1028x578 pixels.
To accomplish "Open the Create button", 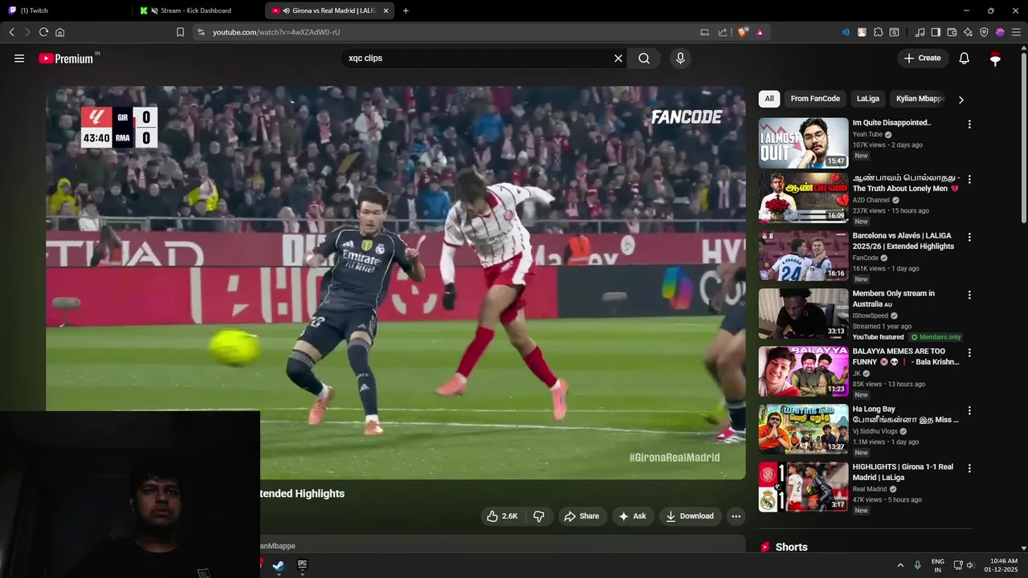I will [923, 59].
